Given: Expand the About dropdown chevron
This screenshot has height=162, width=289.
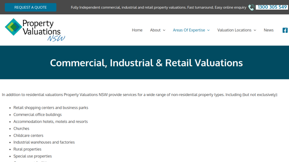Looking at the screenshot, I should pyautogui.click(x=164, y=30).
